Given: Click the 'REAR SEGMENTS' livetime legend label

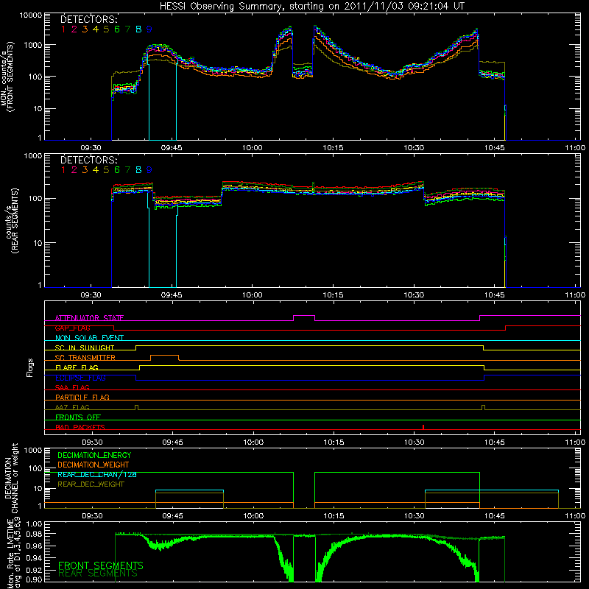Looking at the screenshot, I should pyautogui.click(x=98, y=574).
